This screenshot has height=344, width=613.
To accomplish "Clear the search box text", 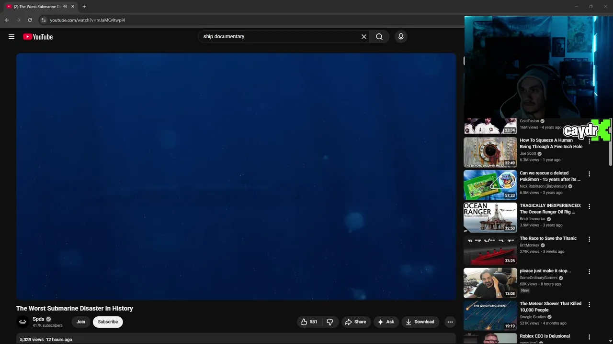I will 364,36.
